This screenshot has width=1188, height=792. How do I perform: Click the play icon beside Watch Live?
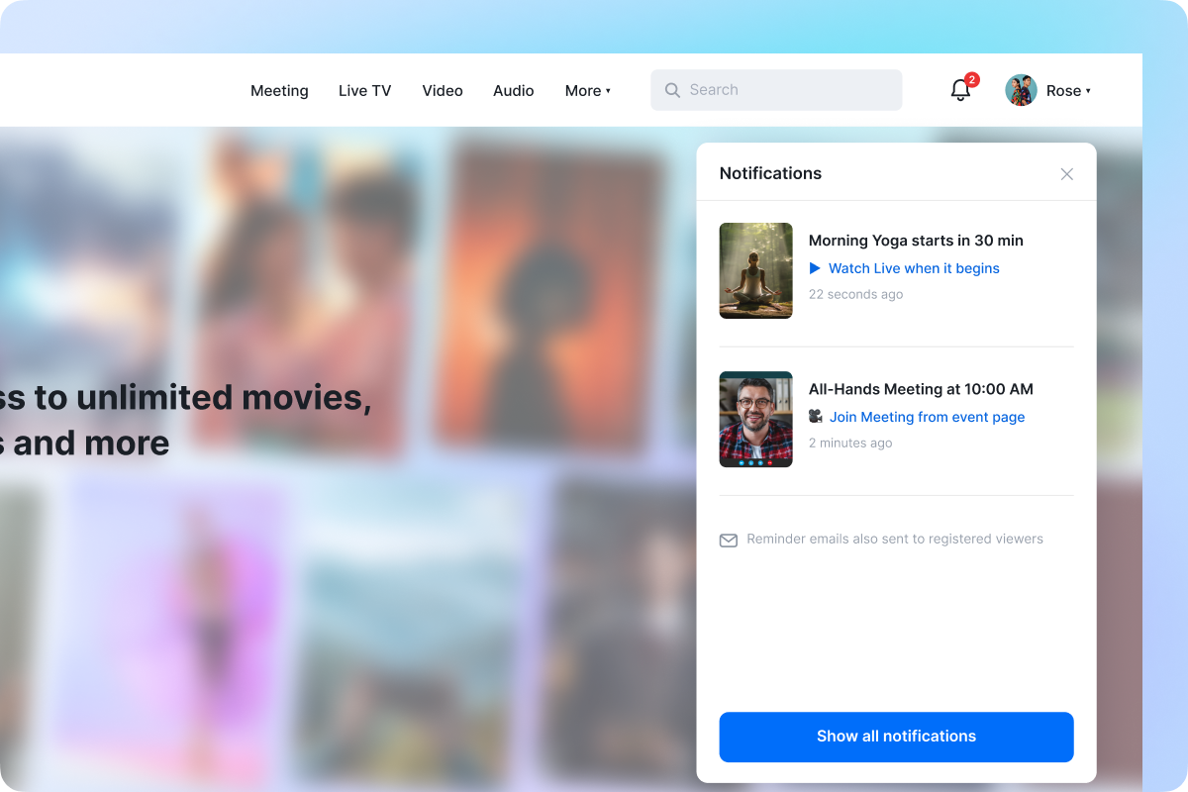click(815, 268)
